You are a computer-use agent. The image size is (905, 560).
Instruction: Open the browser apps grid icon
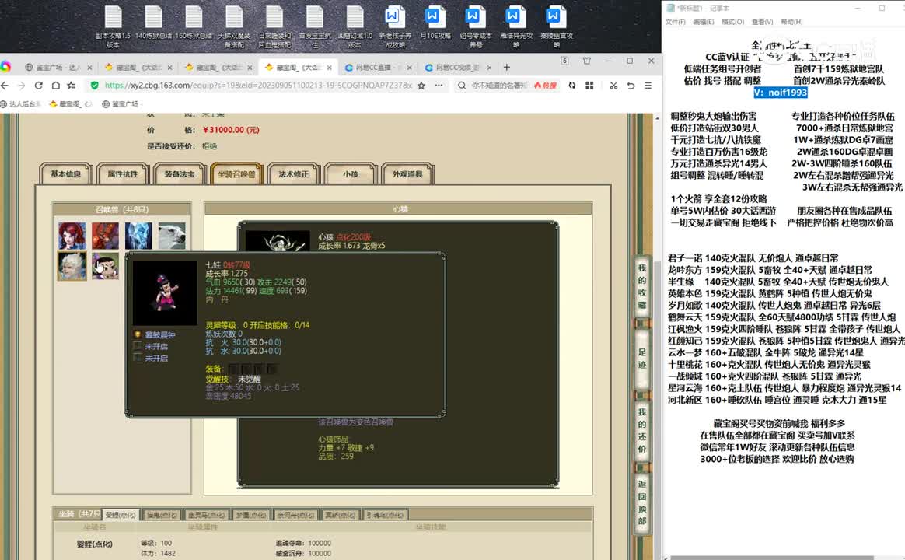coord(589,86)
